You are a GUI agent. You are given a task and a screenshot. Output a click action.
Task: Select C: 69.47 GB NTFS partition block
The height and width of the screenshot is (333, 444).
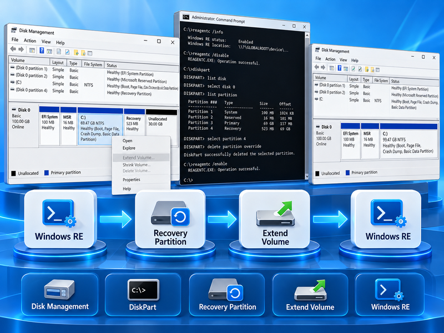coord(100,126)
